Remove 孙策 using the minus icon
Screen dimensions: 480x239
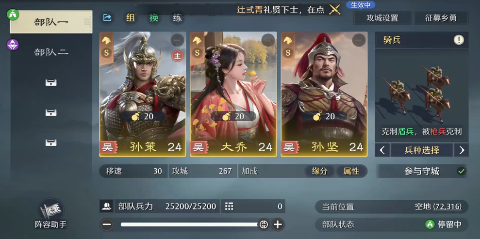pyautogui.click(x=177, y=40)
